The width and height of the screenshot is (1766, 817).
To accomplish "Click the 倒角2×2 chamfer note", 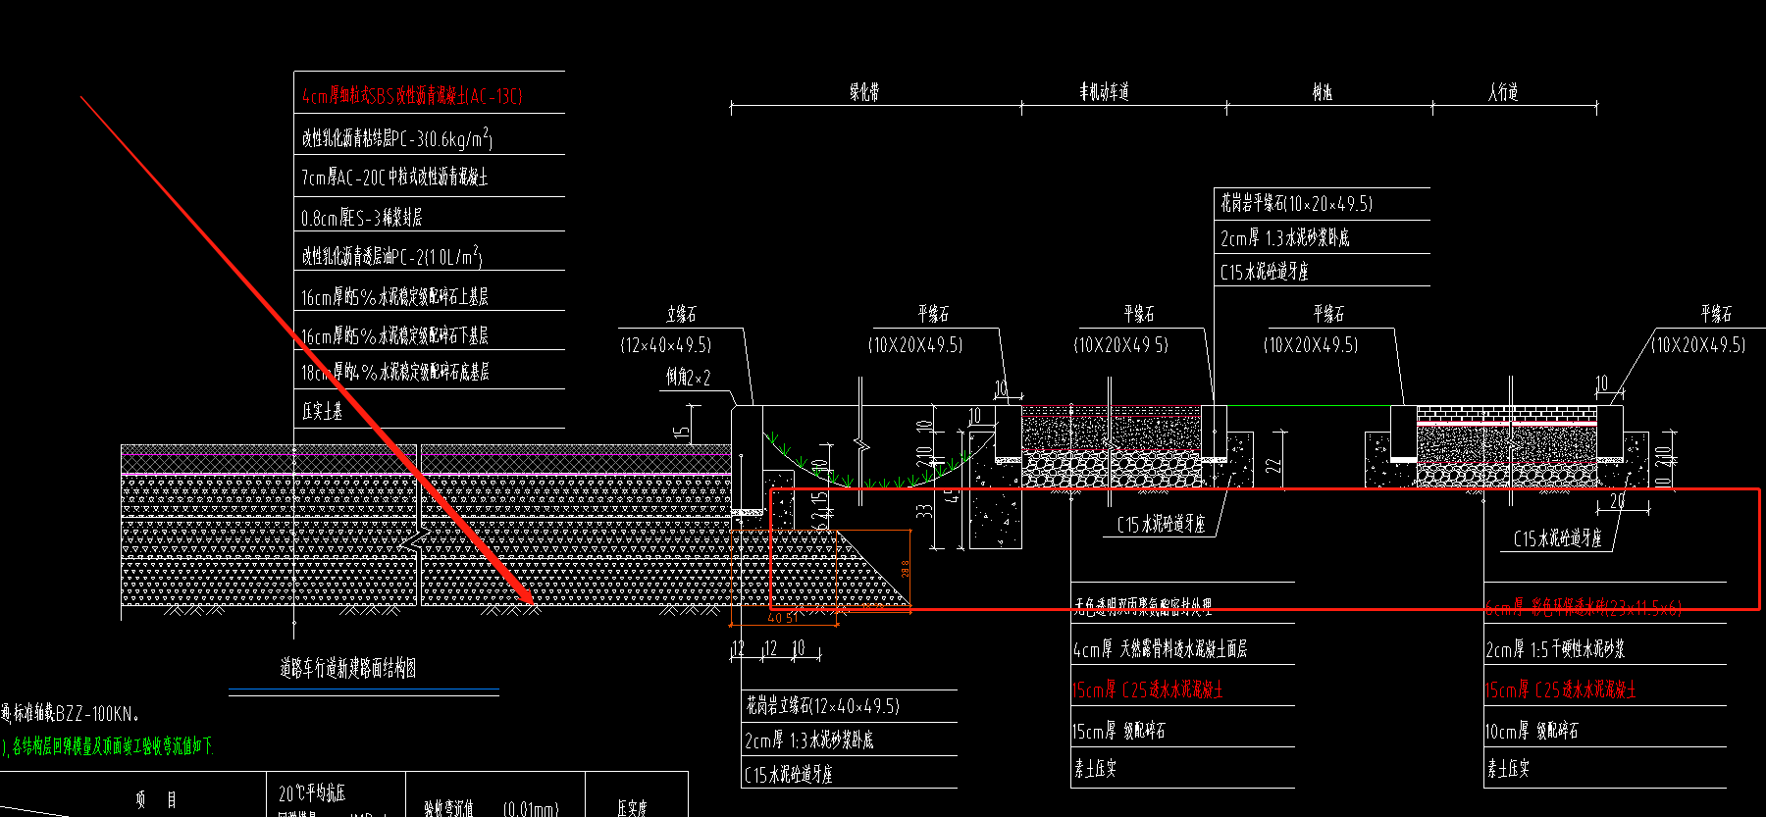I will (688, 377).
